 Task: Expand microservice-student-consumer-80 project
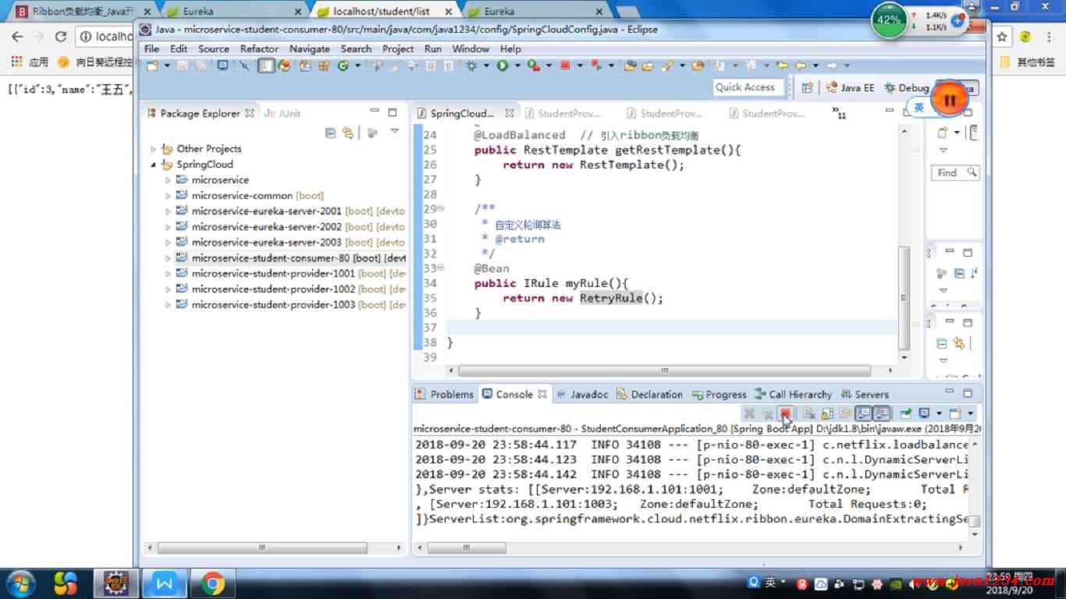168,258
